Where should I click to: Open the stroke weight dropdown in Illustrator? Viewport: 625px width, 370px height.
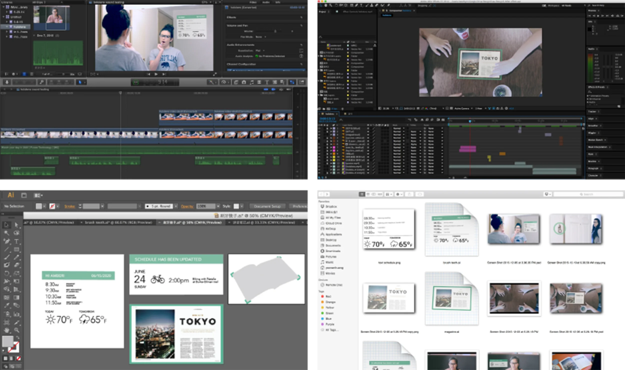[x=102, y=206]
